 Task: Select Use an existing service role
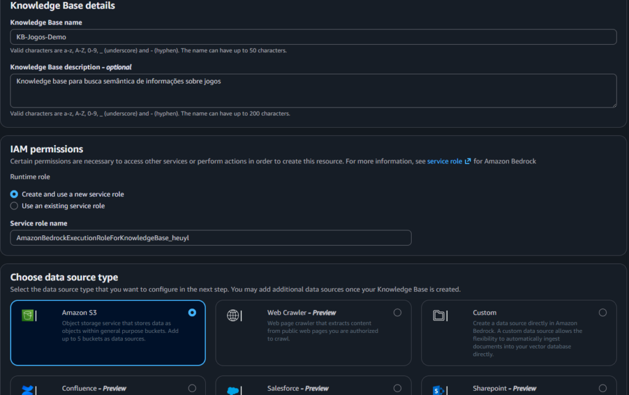[x=14, y=206]
